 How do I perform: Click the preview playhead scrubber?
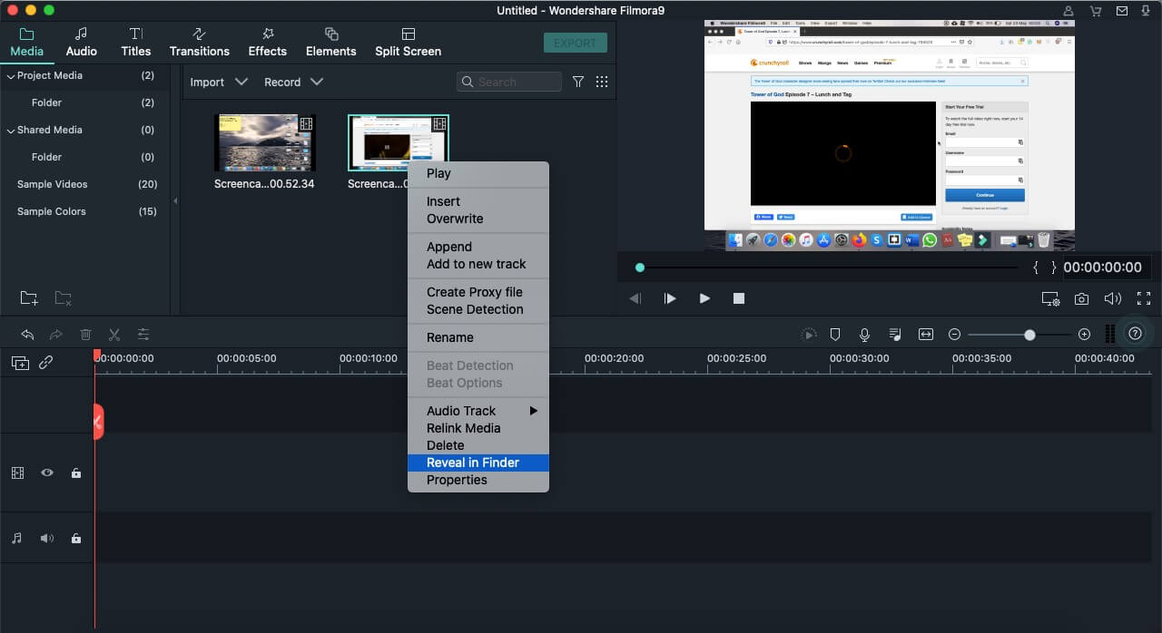click(640, 268)
